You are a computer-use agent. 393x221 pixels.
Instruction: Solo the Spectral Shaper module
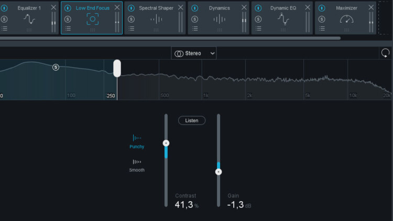131,19
